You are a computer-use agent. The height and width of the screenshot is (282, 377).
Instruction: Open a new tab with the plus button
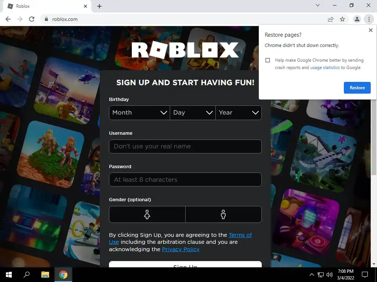99,6
